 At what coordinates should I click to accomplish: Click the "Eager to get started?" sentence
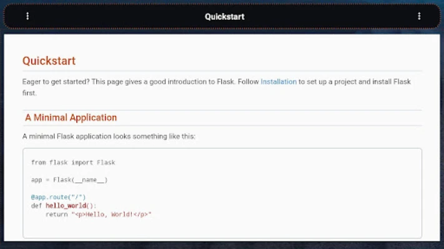pos(56,82)
